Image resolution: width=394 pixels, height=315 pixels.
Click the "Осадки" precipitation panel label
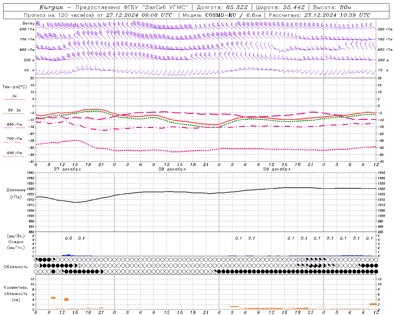16,242
